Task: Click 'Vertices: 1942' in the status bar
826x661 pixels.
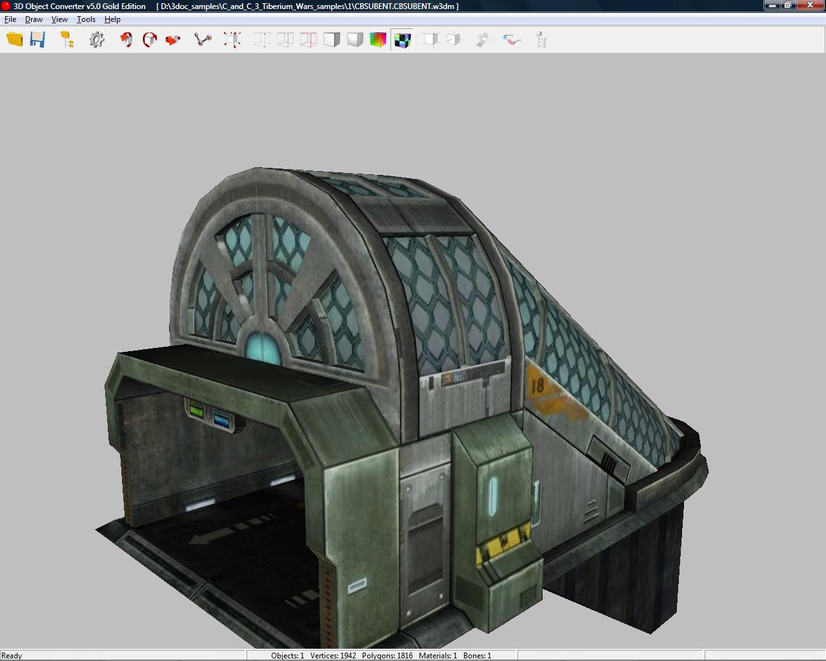Action: (333, 655)
